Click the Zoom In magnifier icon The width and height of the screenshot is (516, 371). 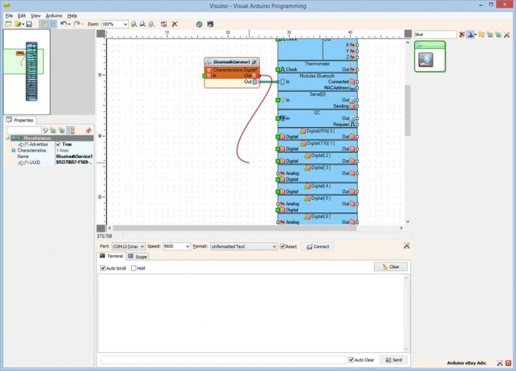[x=134, y=24]
